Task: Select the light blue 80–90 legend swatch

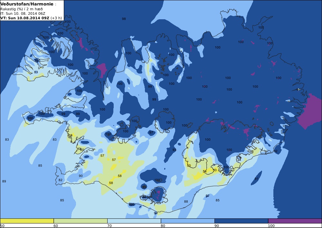Action: [188, 221]
